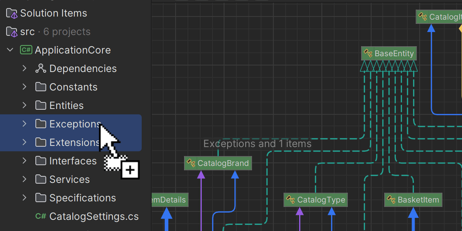
Task: Expand the Exceptions folder chevron
Action: (24, 124)
